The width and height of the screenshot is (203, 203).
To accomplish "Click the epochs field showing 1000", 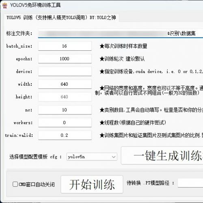I will [65, 59].
